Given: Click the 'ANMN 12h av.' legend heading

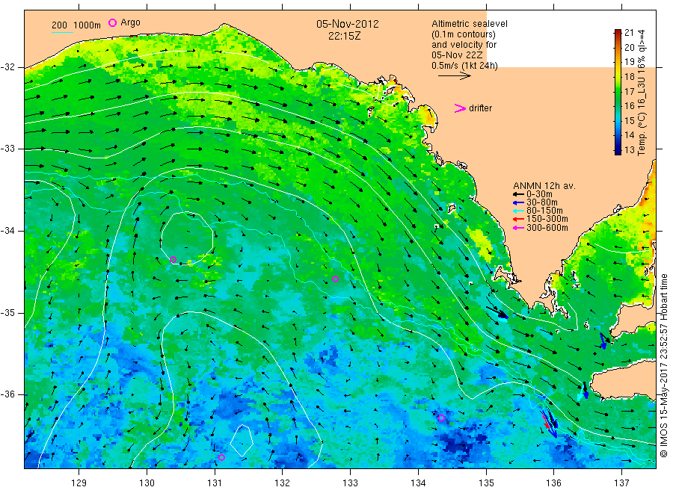Looking at the screenshot, I should [544, 186].
